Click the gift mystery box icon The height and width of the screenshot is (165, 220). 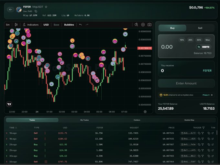pos(161,95)
